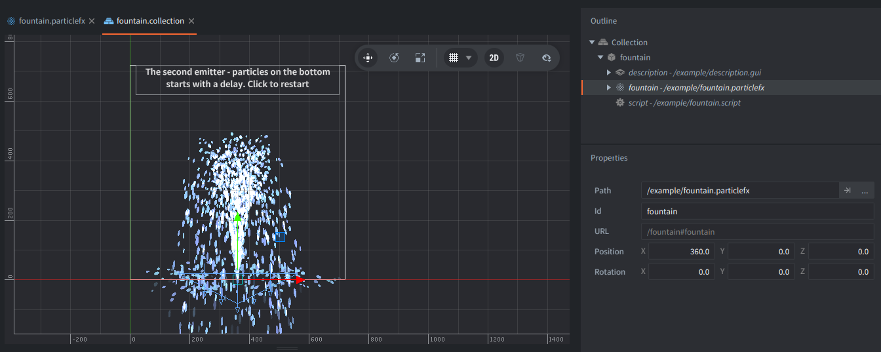Collapse the Collection tree node
Viewport: 881px width, 352px height.
point(592,43)
